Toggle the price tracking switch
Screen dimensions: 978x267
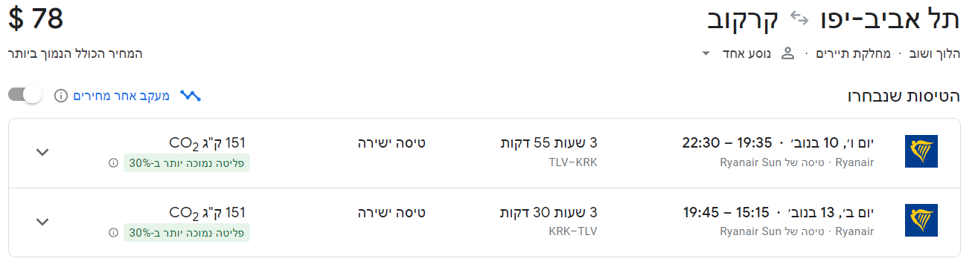[25, 96]
